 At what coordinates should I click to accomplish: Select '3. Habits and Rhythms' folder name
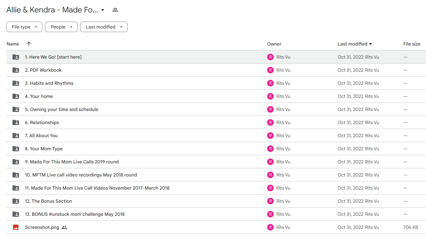49,83
